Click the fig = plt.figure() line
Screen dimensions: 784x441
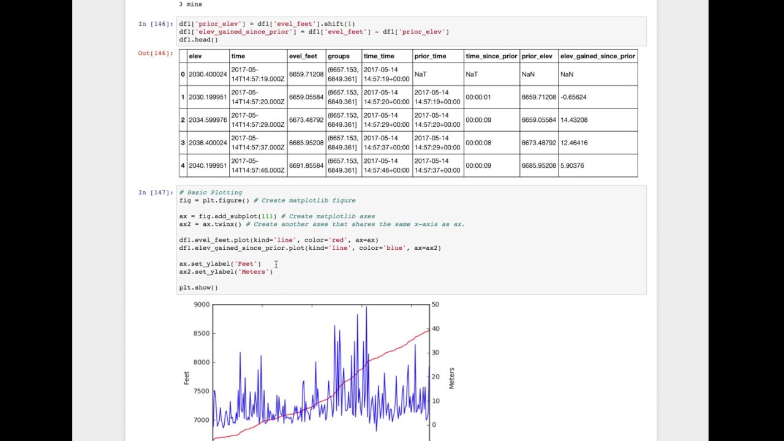click(268, 200)
